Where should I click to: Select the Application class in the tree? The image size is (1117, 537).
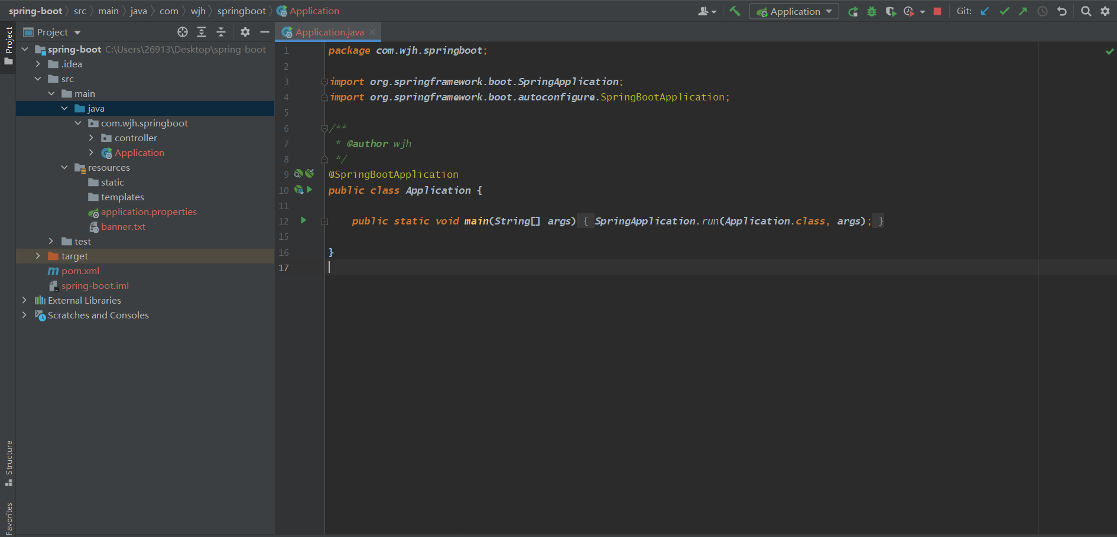tap(139, 152)
